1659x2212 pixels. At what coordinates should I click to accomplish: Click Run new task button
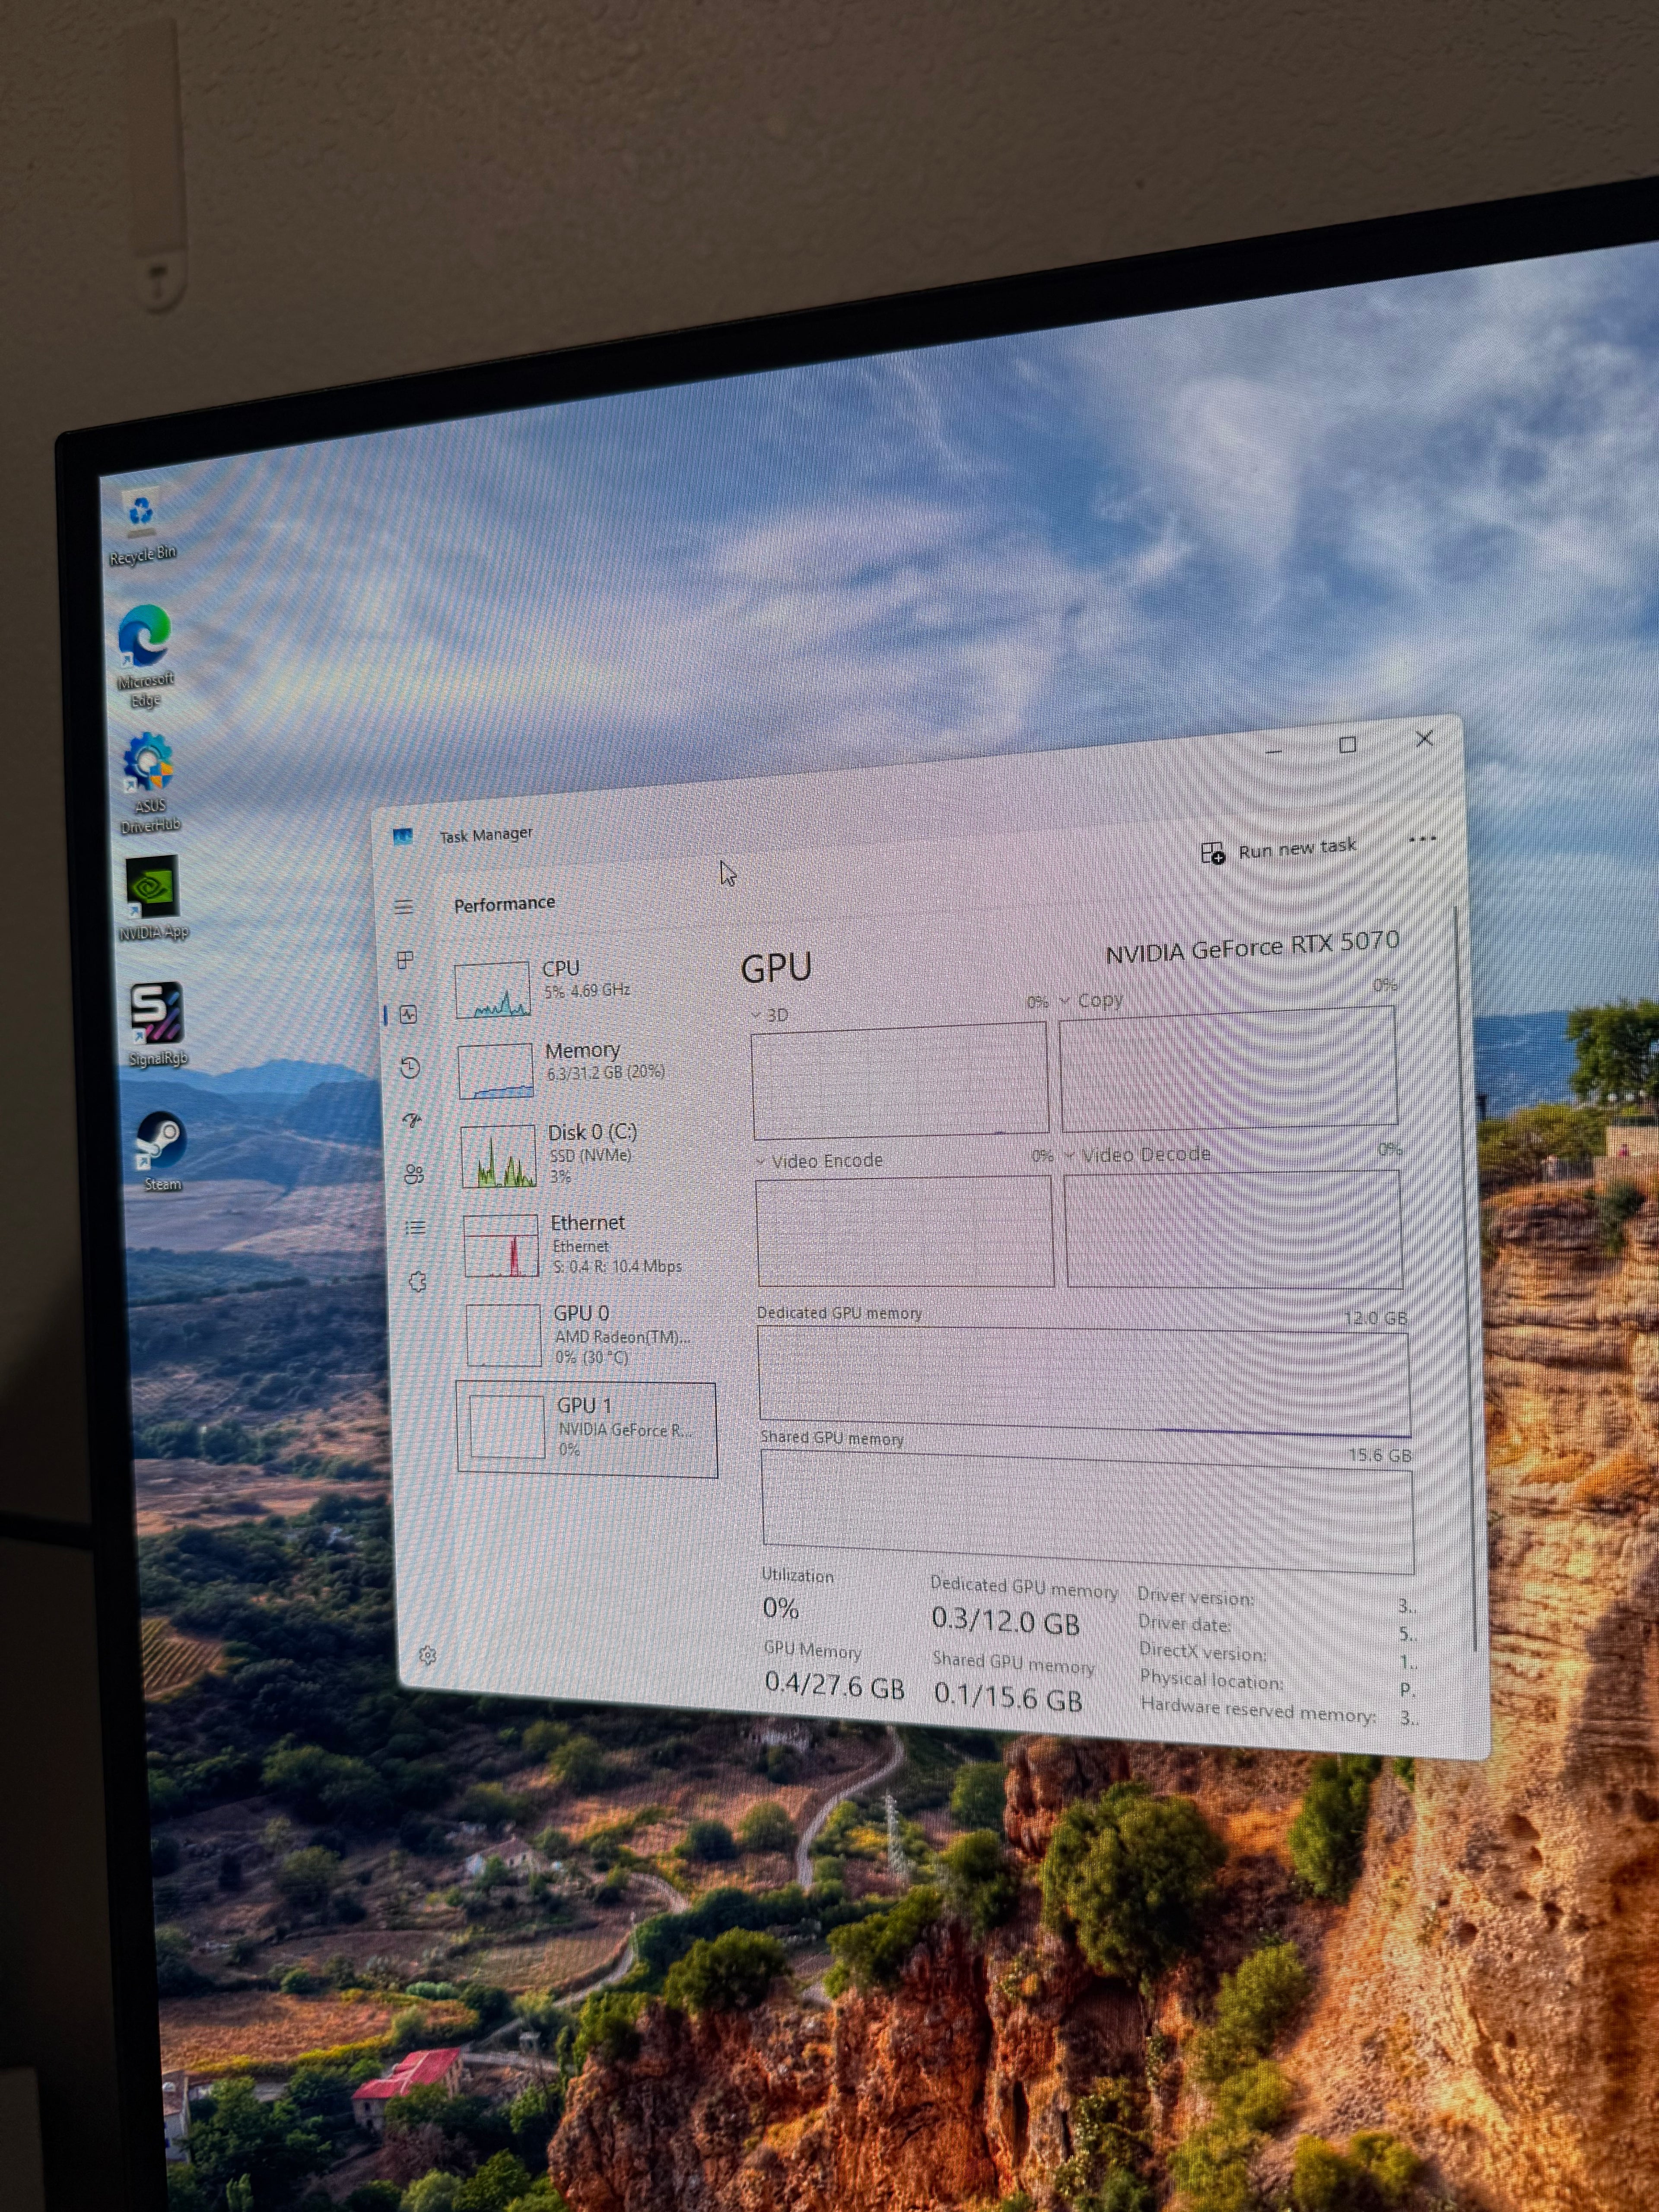1278,850
